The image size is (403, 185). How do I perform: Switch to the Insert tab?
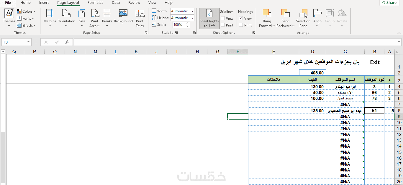pyautogui.click(x=44, y=3)
